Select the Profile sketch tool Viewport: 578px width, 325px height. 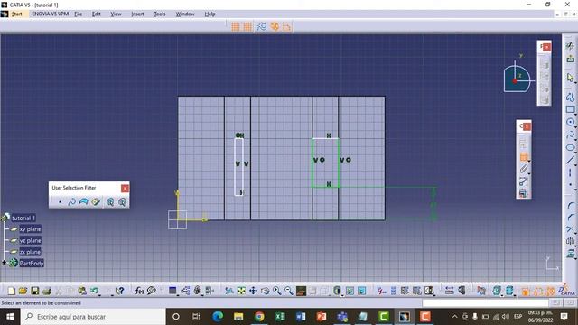click(570, 97)
